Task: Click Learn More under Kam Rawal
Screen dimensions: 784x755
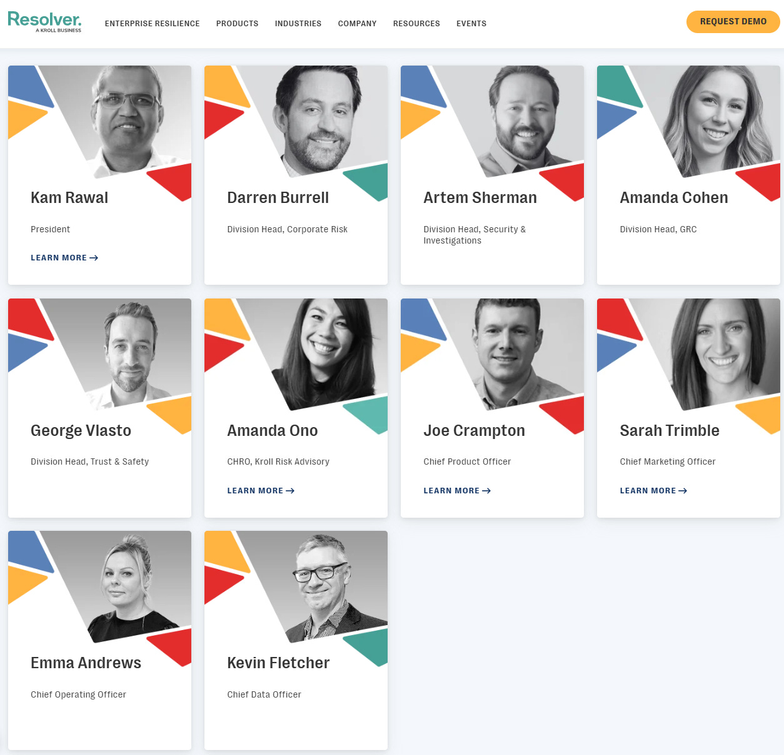Action: click(64, 258)
